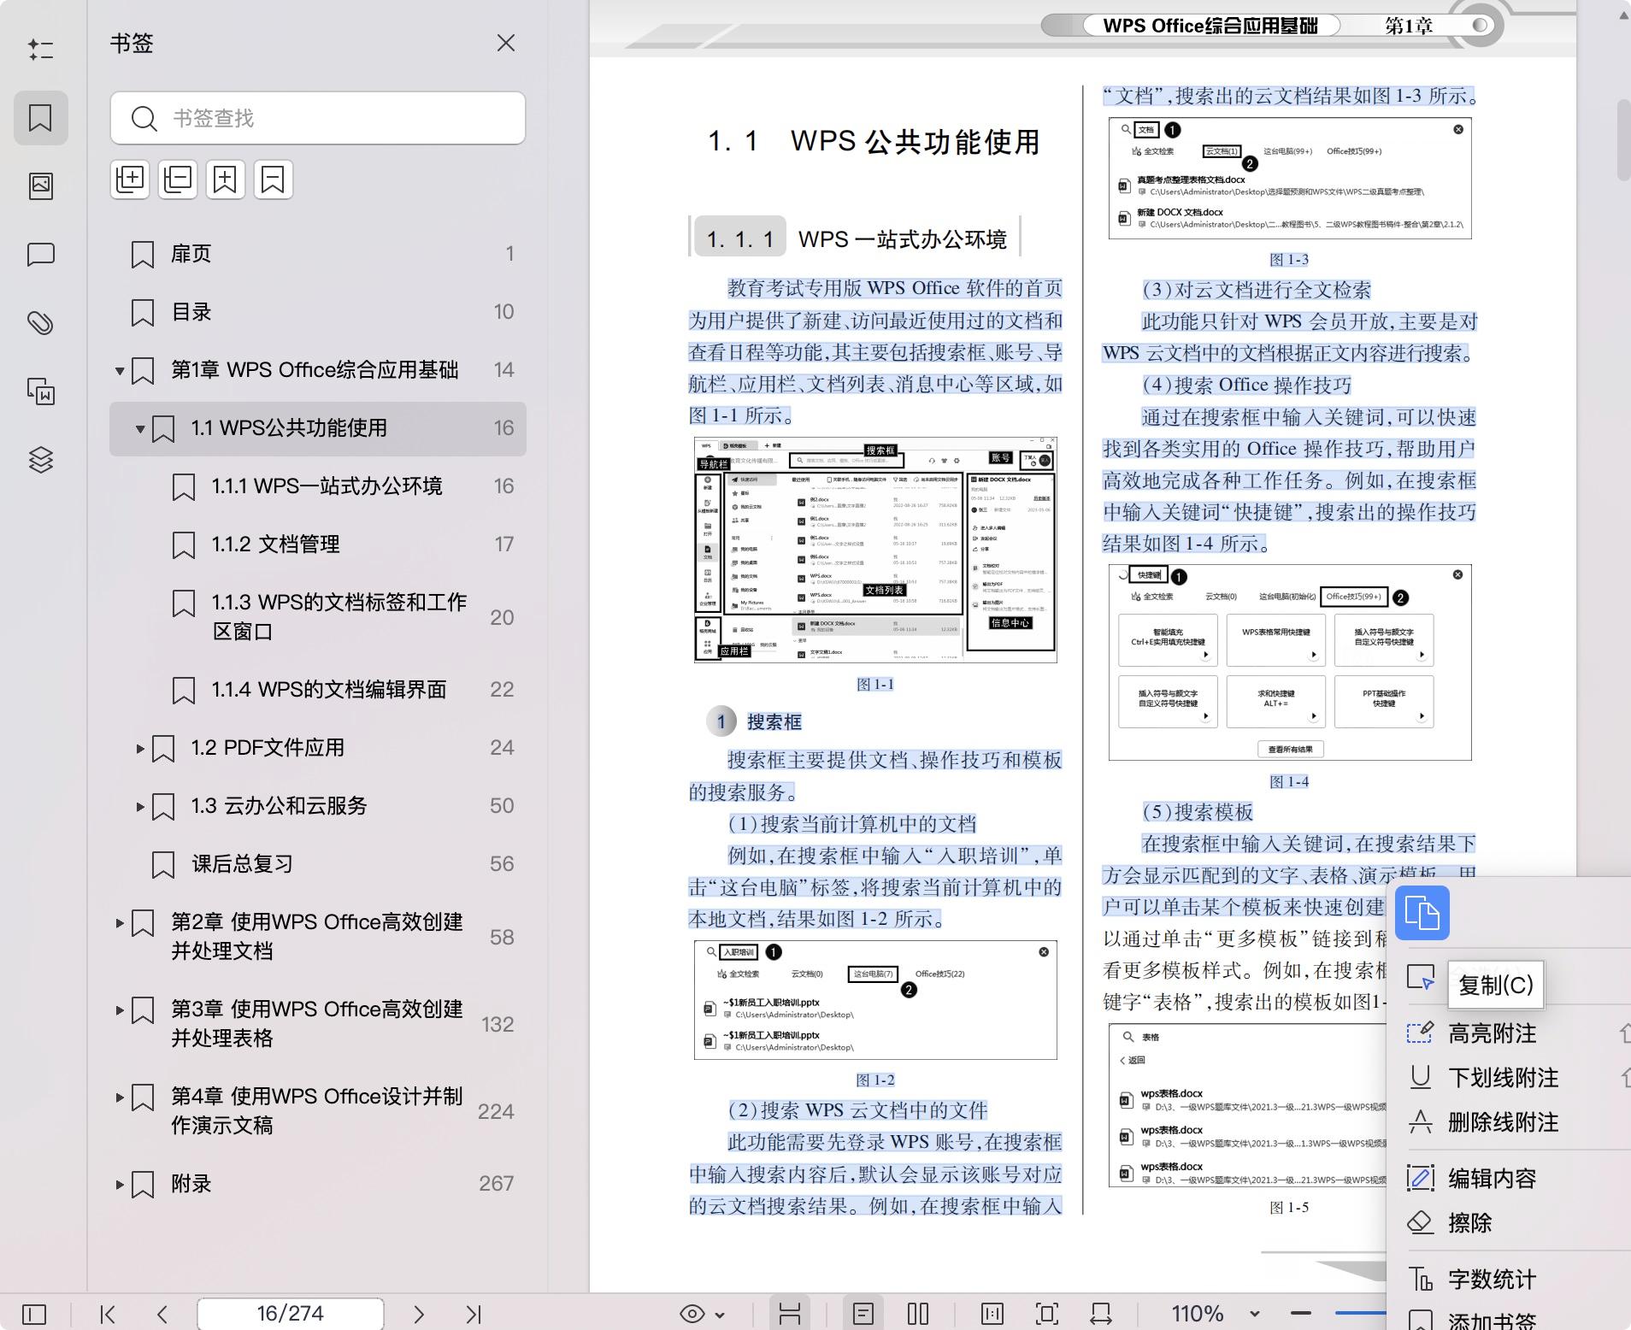Click the zoom slider track
1631x1330 pixels.
pos(1360,1313)
